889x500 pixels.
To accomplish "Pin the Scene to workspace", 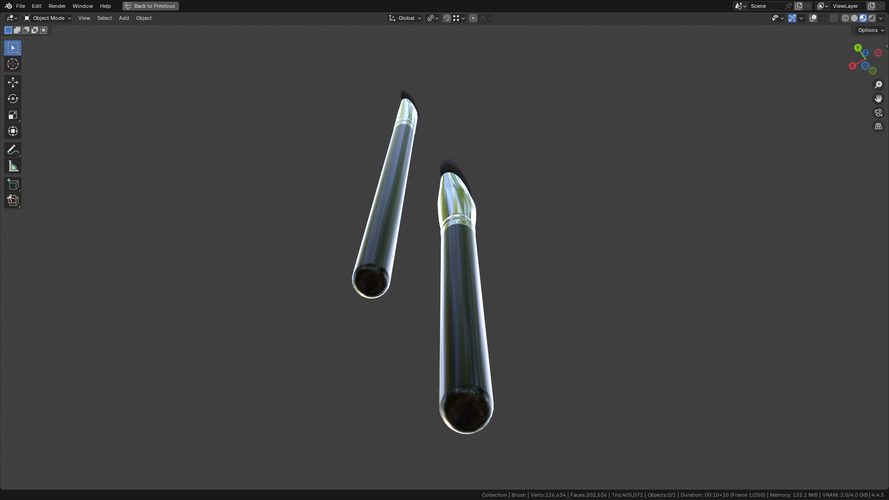I will [x=789, y=6].
